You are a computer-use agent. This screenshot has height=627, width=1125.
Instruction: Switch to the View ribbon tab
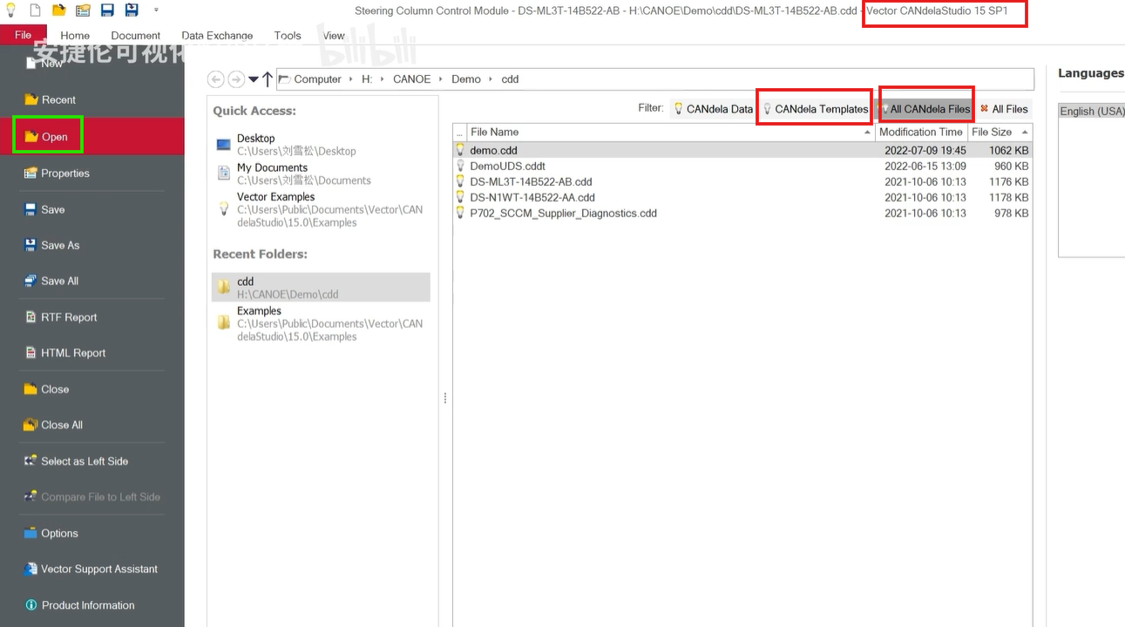[x=334, y=36]
